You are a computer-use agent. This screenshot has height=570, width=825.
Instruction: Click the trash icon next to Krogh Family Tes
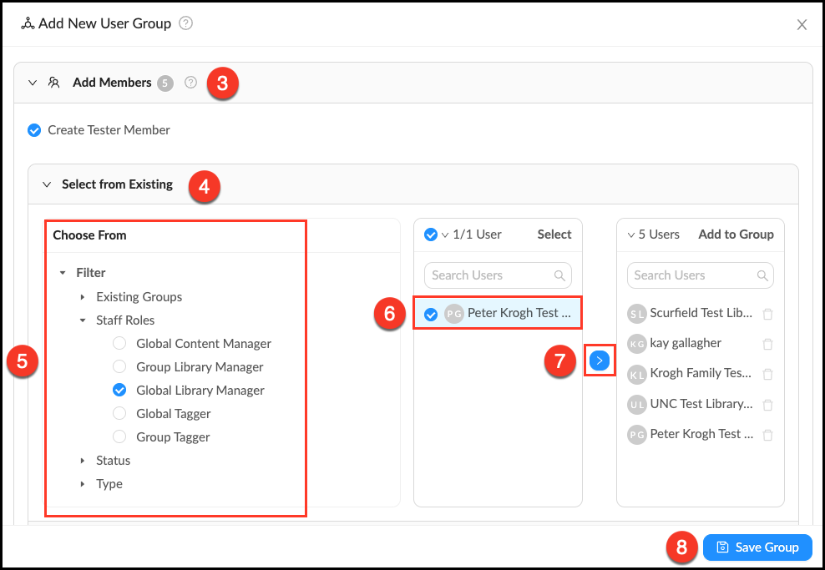(767, 373)
